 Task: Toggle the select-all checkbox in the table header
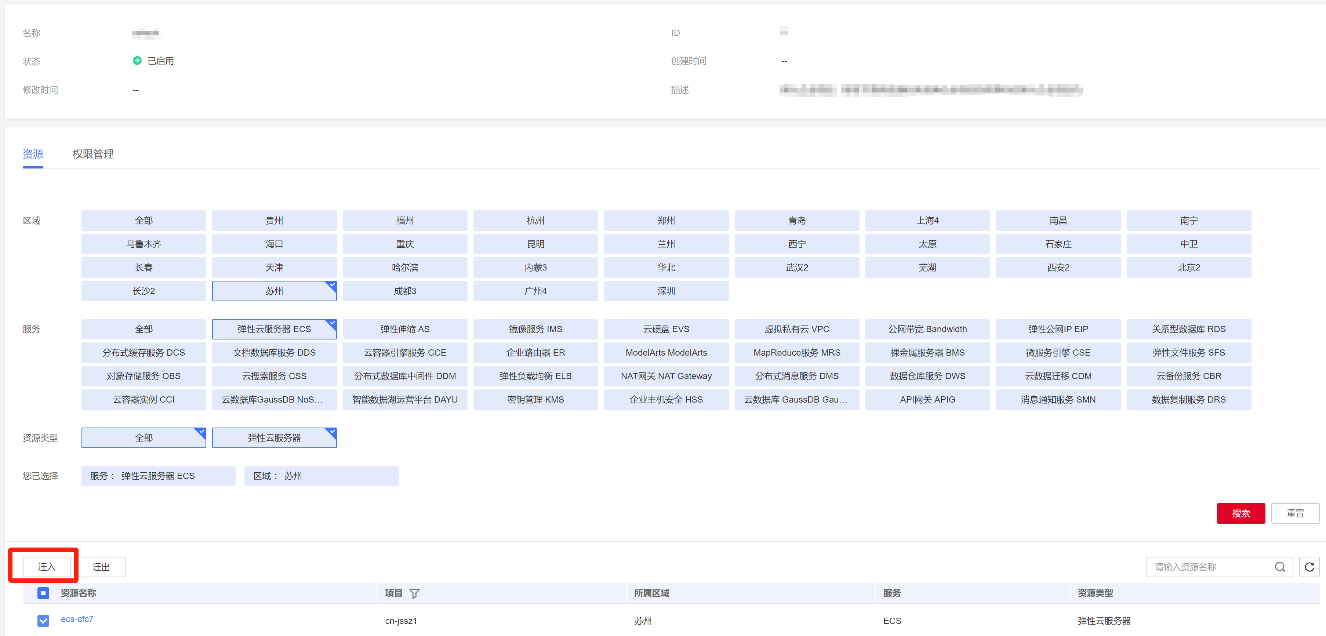43,593
